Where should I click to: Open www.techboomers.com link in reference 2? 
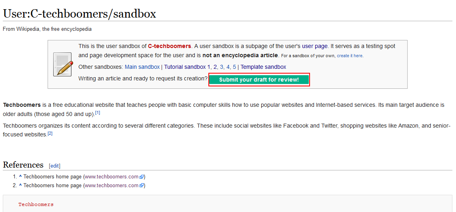pyautogui.click(x=112, y=186)
